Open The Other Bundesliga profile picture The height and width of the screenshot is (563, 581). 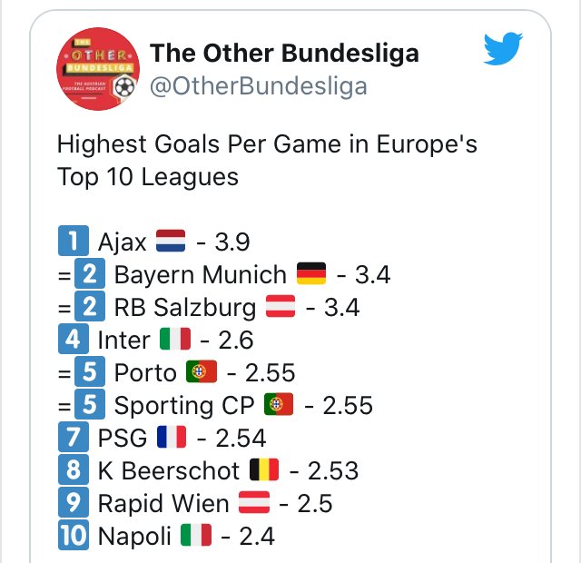coord(96,69)
